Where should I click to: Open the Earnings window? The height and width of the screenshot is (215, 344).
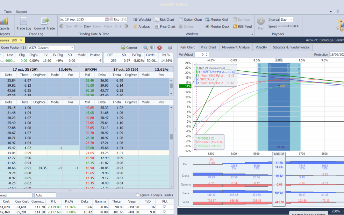pyautogui.click(x=241, y=19)
